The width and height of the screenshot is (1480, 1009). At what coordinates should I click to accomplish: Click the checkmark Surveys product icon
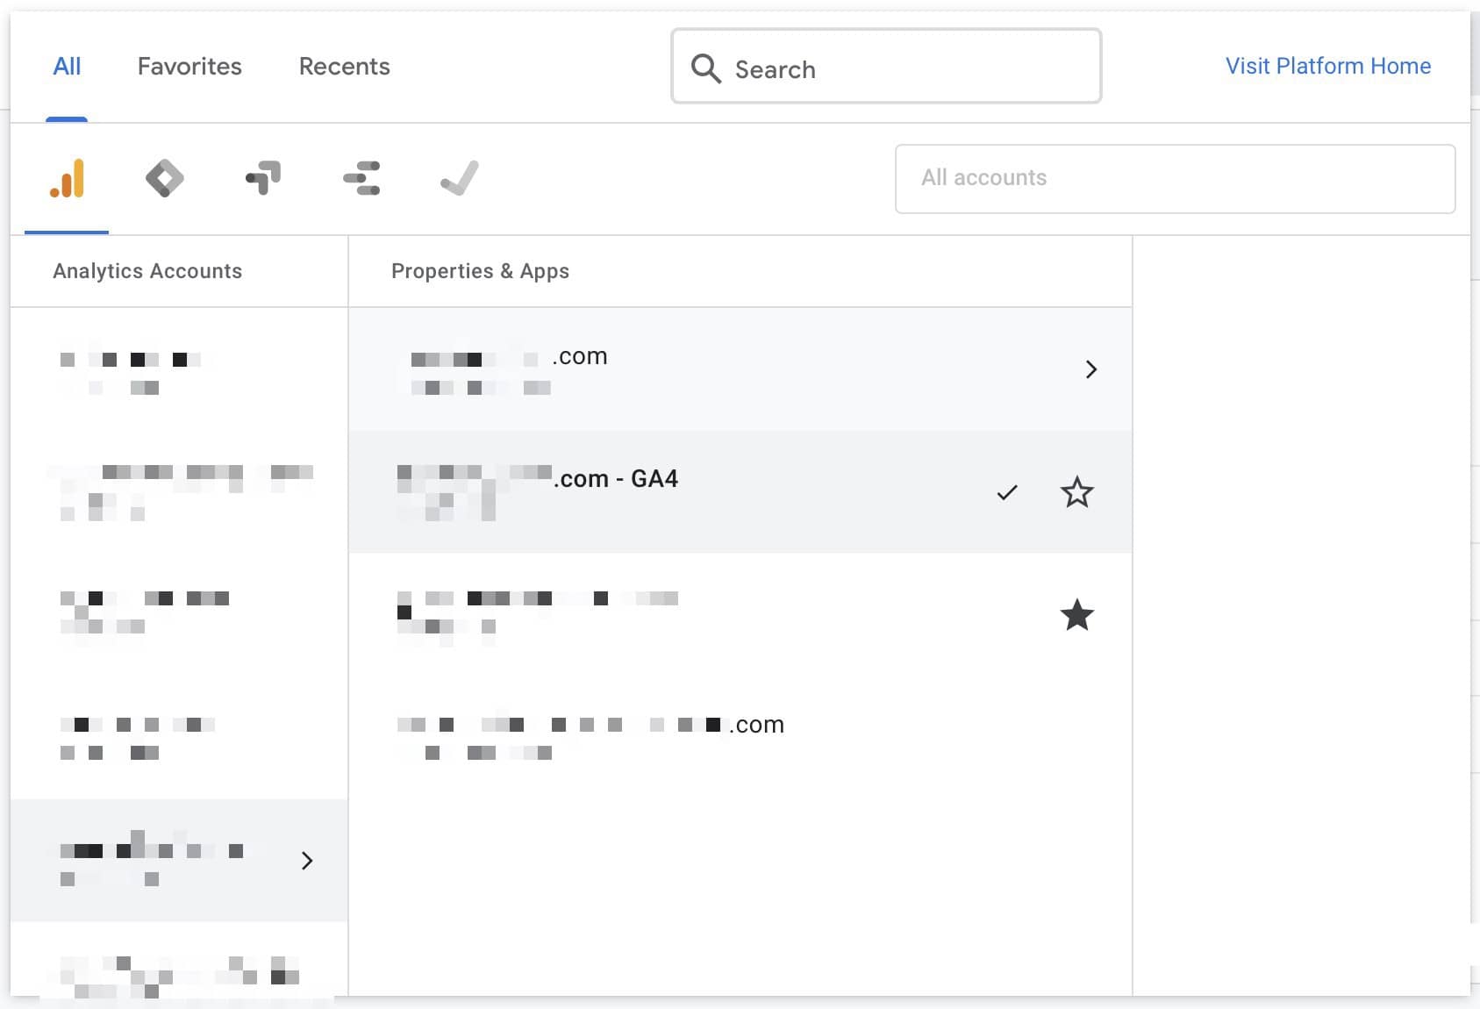point(459,178)
